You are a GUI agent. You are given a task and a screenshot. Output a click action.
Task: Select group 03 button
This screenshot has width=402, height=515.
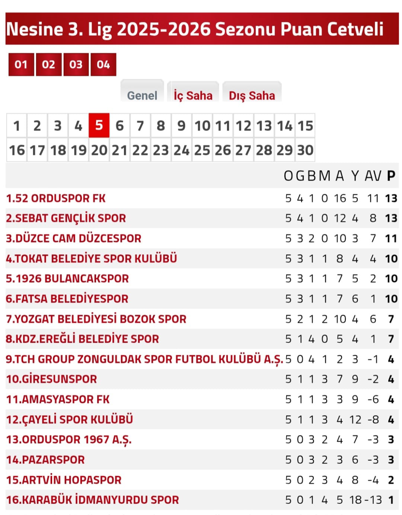pyautogui.click(x=76, y=64)
